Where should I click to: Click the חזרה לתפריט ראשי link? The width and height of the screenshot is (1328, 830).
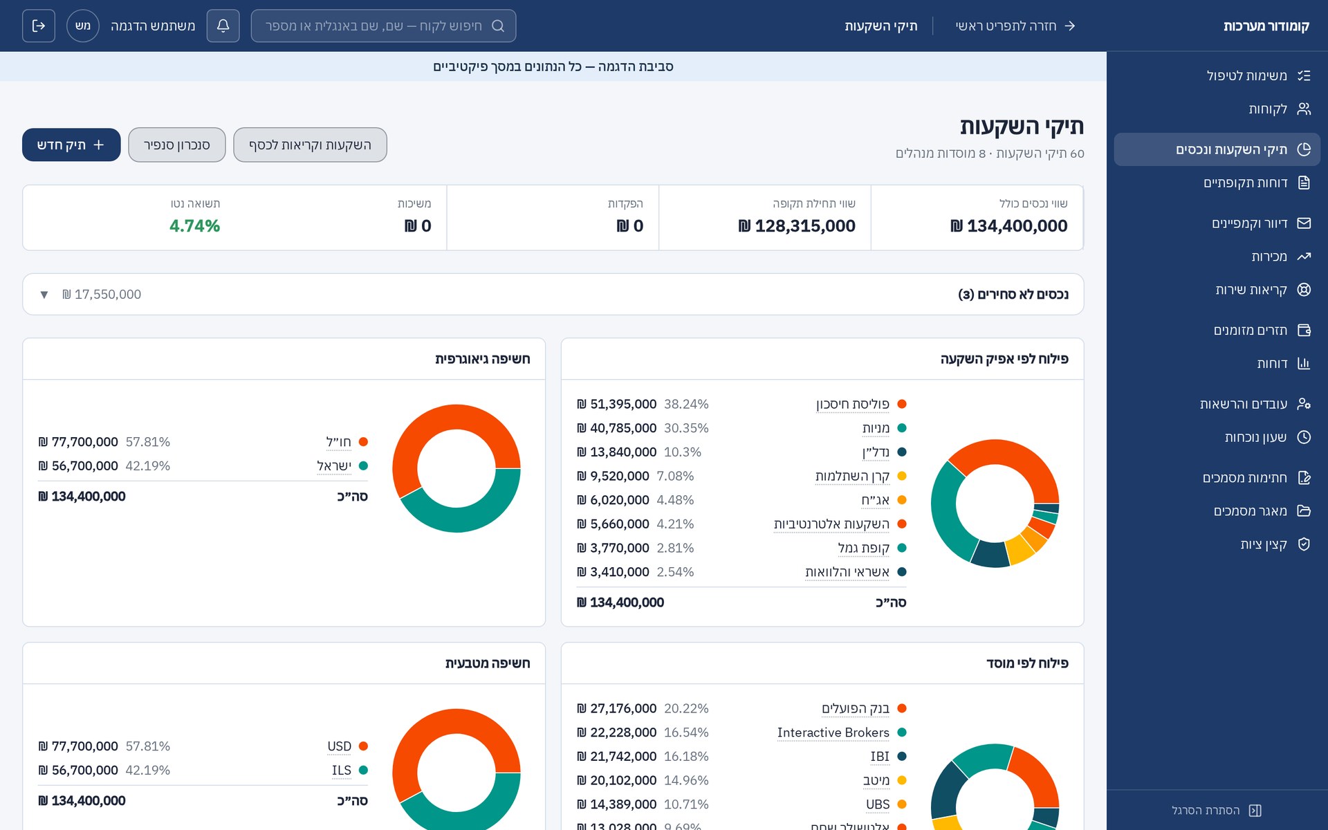tap(1015, 26)
